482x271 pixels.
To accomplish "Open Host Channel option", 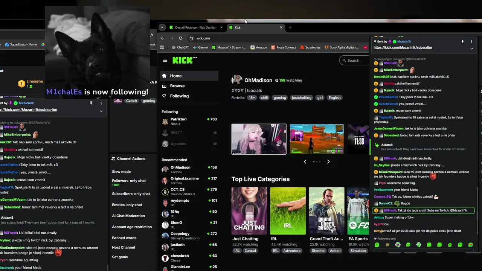I will pyautogui.click(x=123, y=247).
